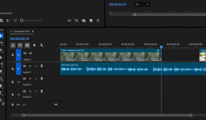Select the Hand tool
Viewport: 206px width, 120px height.
tap(1, 86)
